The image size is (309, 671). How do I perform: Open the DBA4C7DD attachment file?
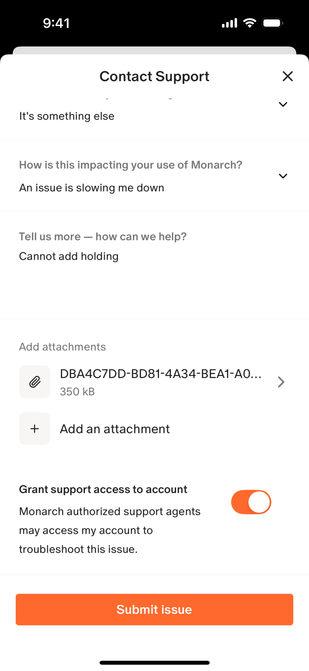(160, 374)
